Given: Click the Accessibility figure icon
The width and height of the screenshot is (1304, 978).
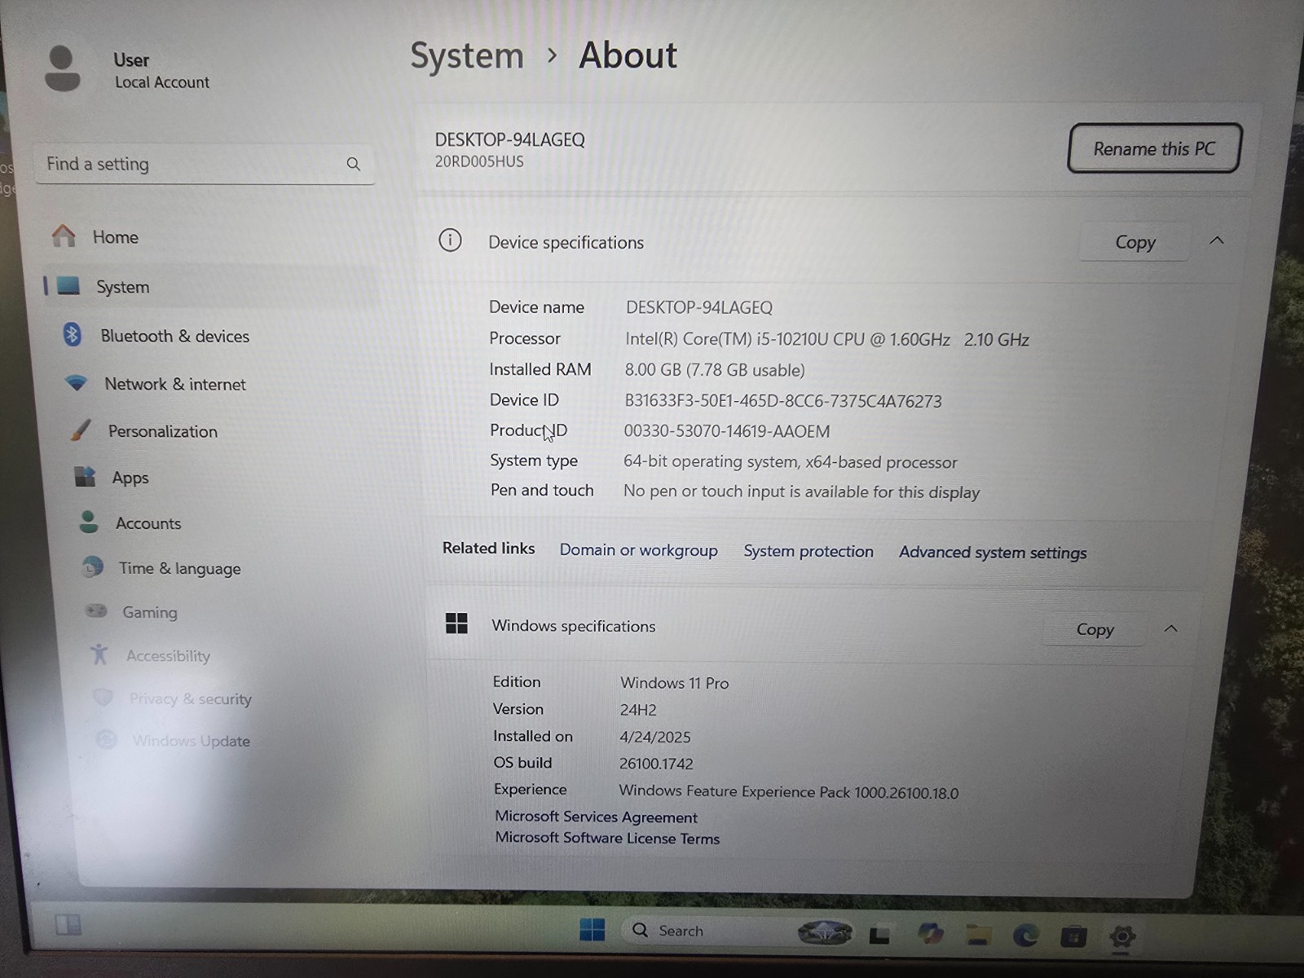Looking at the screenshot, I should 99,654.
